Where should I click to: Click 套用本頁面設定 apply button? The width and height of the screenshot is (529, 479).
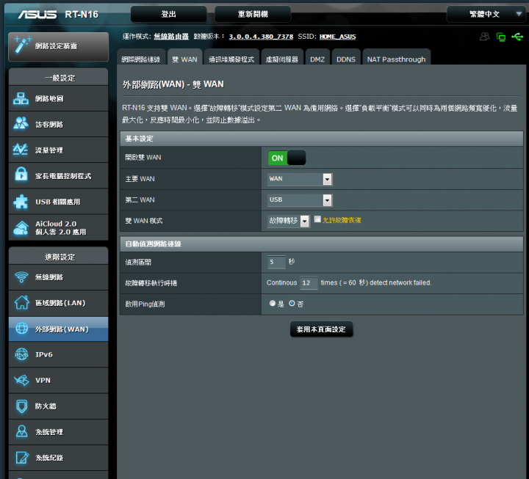click(321, 329)
